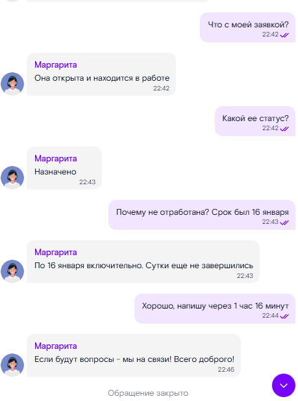Click the purple scroll-to-bottom chevron button
298x401 pixels.
tap(284, 385)
